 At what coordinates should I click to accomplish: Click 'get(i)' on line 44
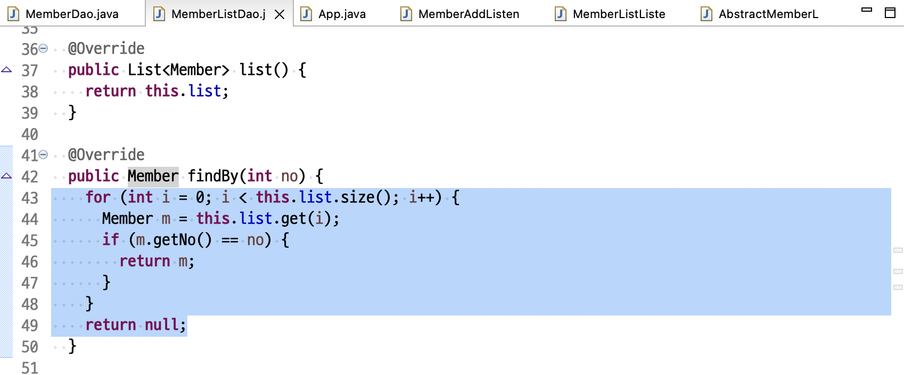click(x=306, y=219)
